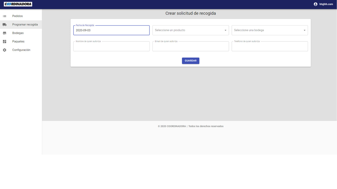Screen dimensions: 337x189
Task: Click the Pedidos list icon
Action: click(x=4, y=16)
